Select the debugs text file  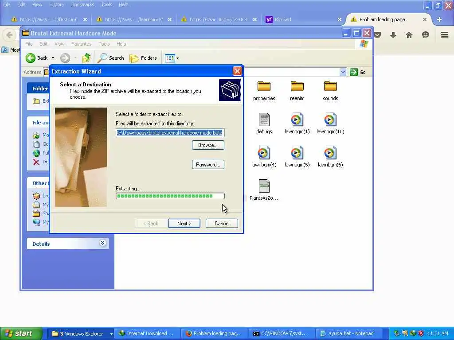264,124
